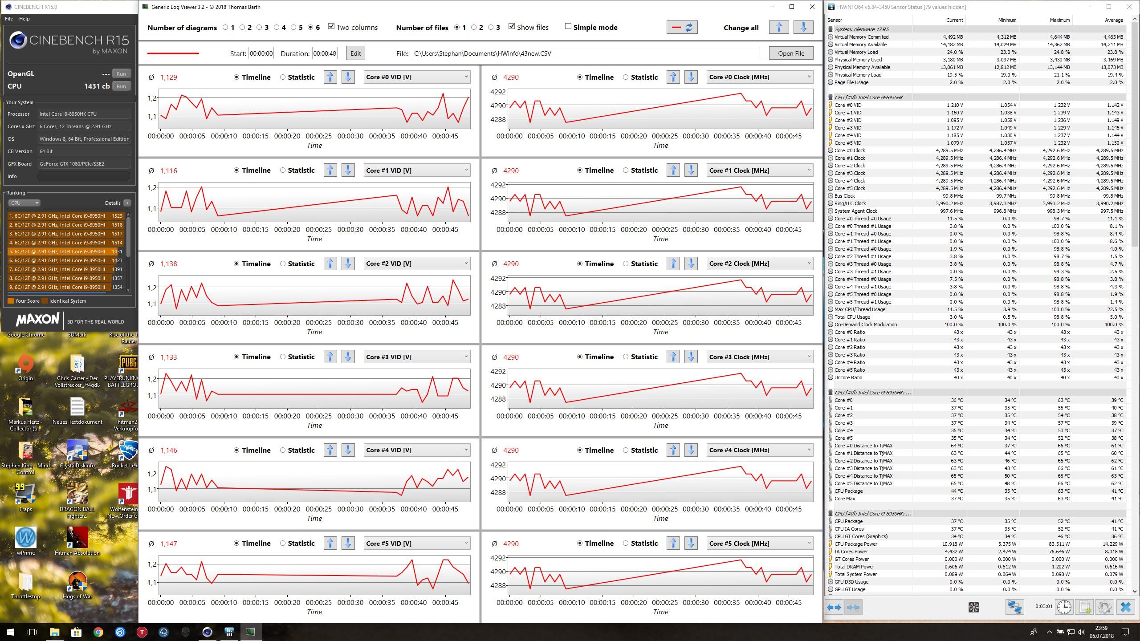Click the Open File button

tap(790, 53)
